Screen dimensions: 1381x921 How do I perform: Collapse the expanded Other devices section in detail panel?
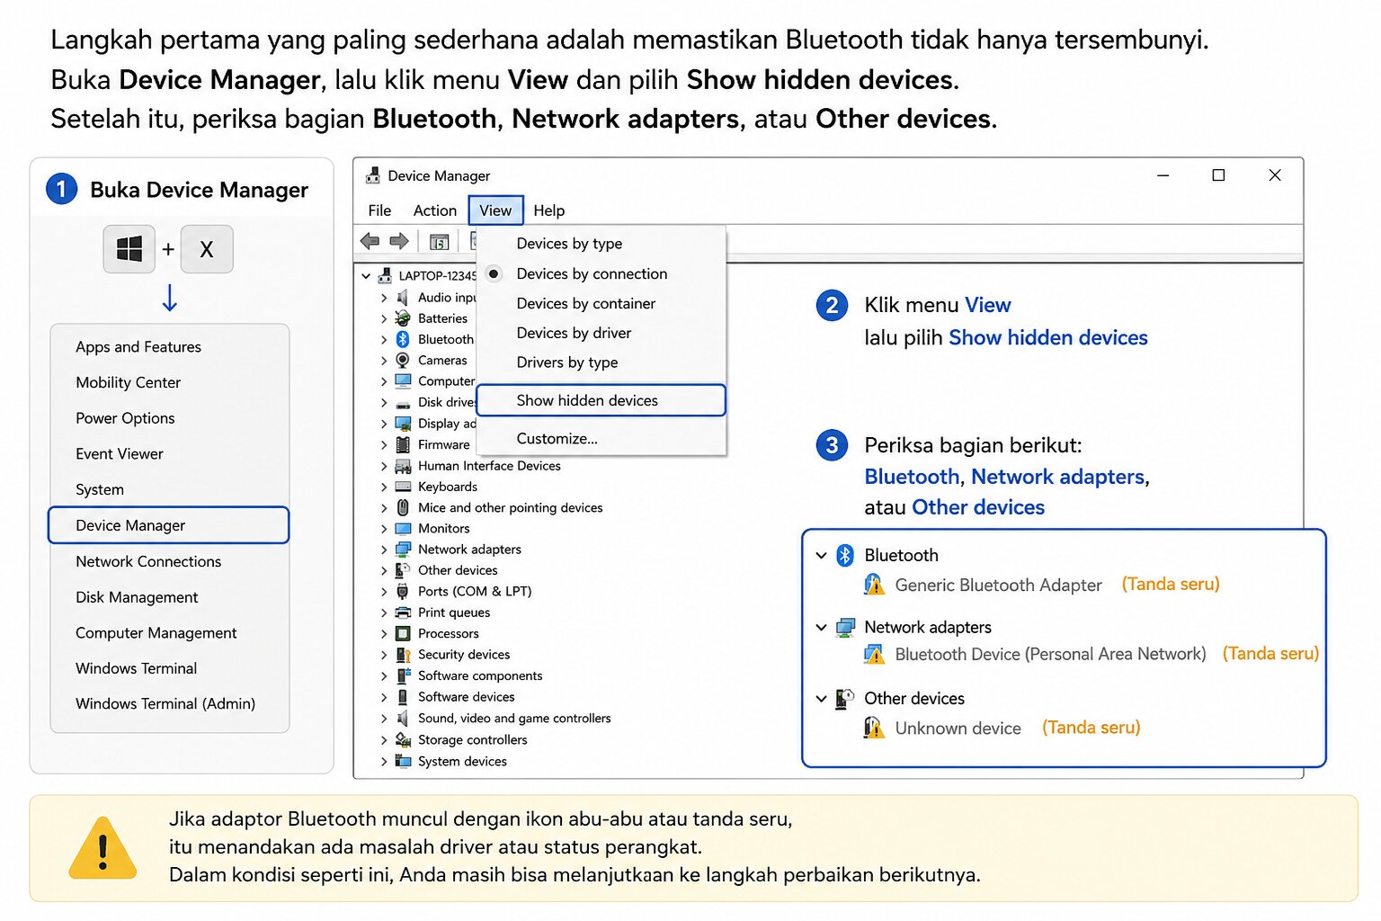[x=821, y=699]
